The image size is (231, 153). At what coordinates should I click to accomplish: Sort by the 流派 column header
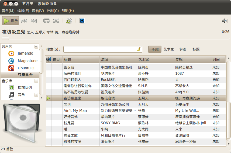click(x=118, y=59)
